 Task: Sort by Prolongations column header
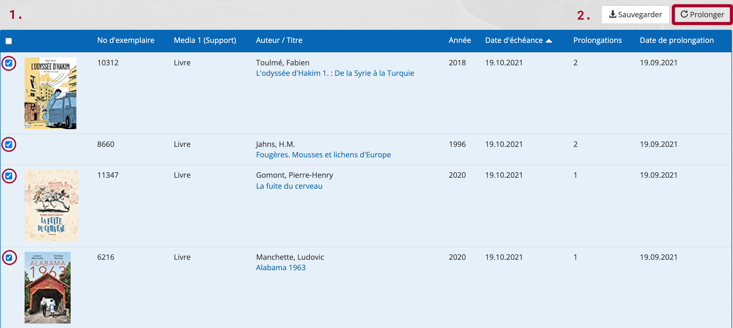coord(597,40)
